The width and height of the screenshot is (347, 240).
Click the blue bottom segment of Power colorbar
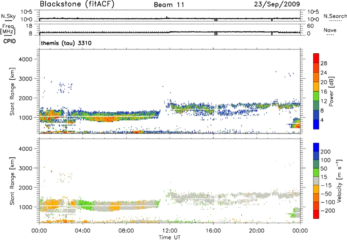(316, 124)
